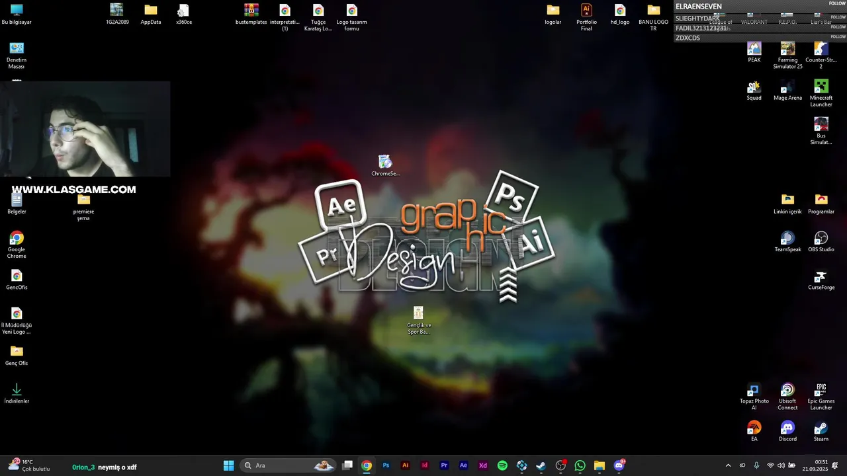This screenshot has height=476, width=847.
Task: Open Ubisoft Connect desktop shortcut
Action: click(787, 397)
